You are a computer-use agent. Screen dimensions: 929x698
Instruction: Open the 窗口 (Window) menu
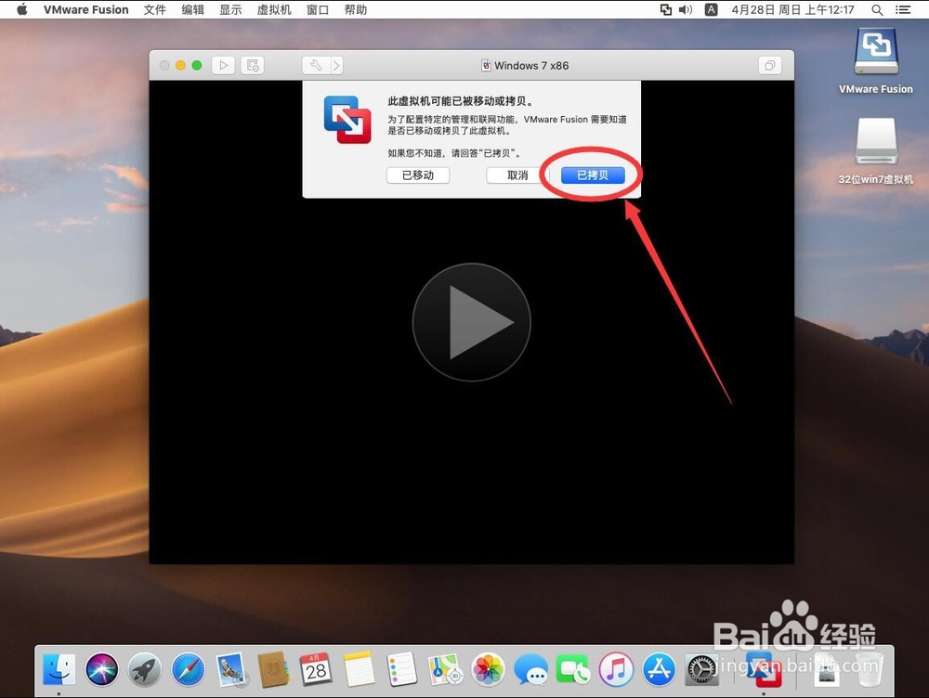click(317, 9)
